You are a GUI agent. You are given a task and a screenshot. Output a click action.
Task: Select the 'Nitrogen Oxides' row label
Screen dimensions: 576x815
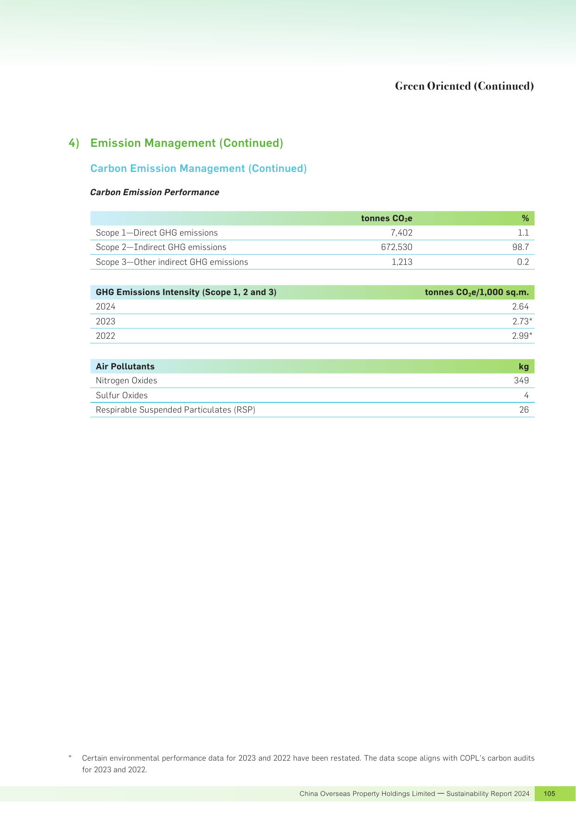126,381
